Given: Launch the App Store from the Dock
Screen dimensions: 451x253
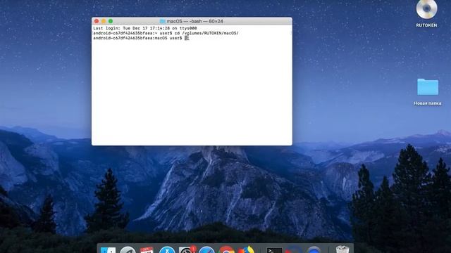Looking at the screenshot, I should pyautogui.click(x=167, y=250).
